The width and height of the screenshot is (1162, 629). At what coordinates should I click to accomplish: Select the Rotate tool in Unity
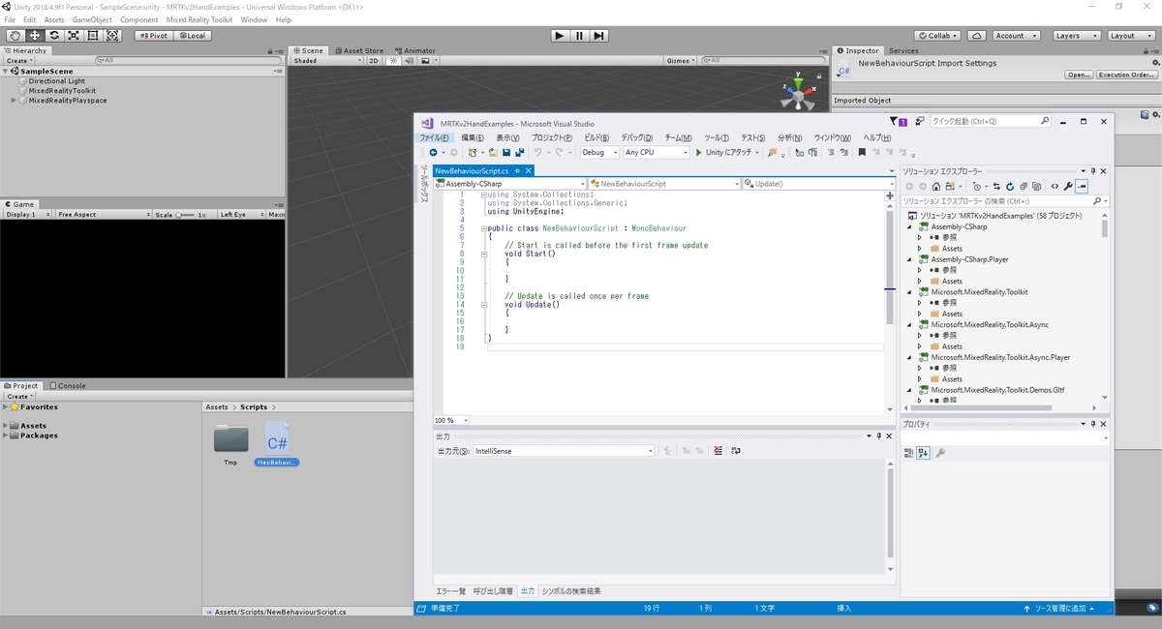(x=55, y=35)
